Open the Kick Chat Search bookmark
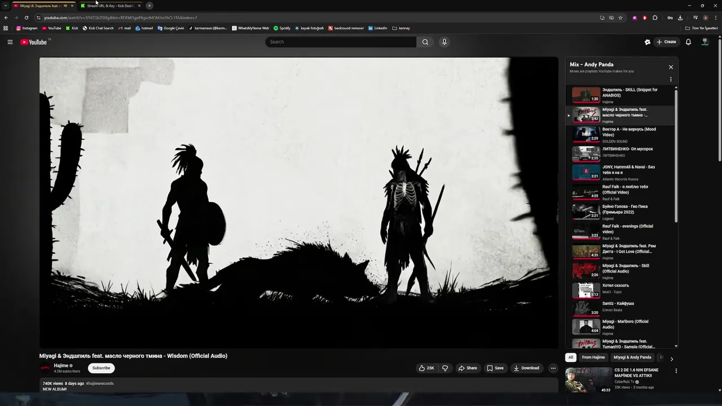The width and height of the screenshot is (722, 406). (98, 28)
